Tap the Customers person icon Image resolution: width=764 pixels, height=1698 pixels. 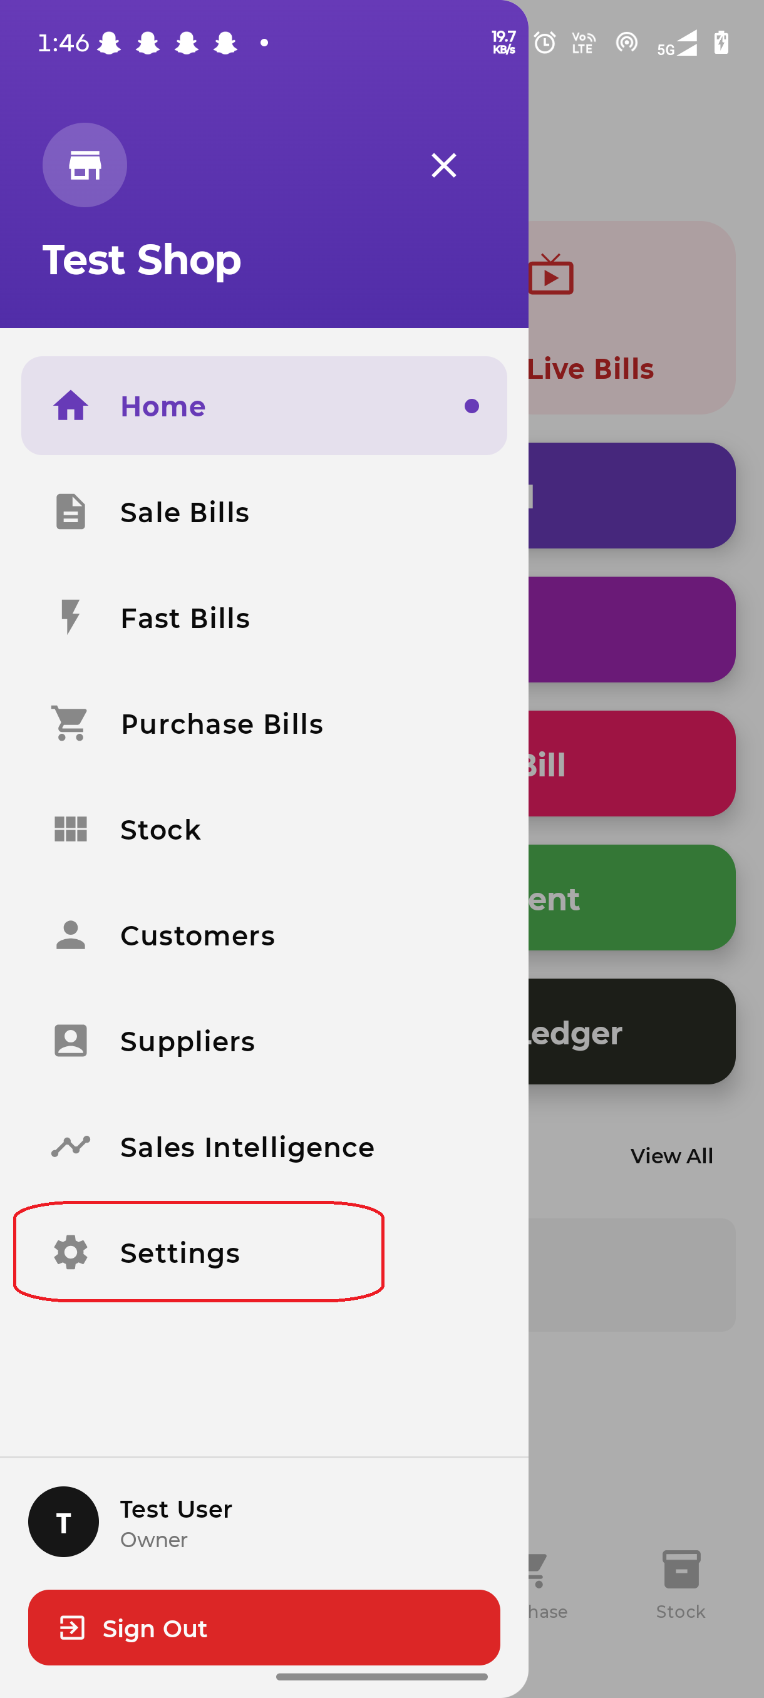[71, 935]
